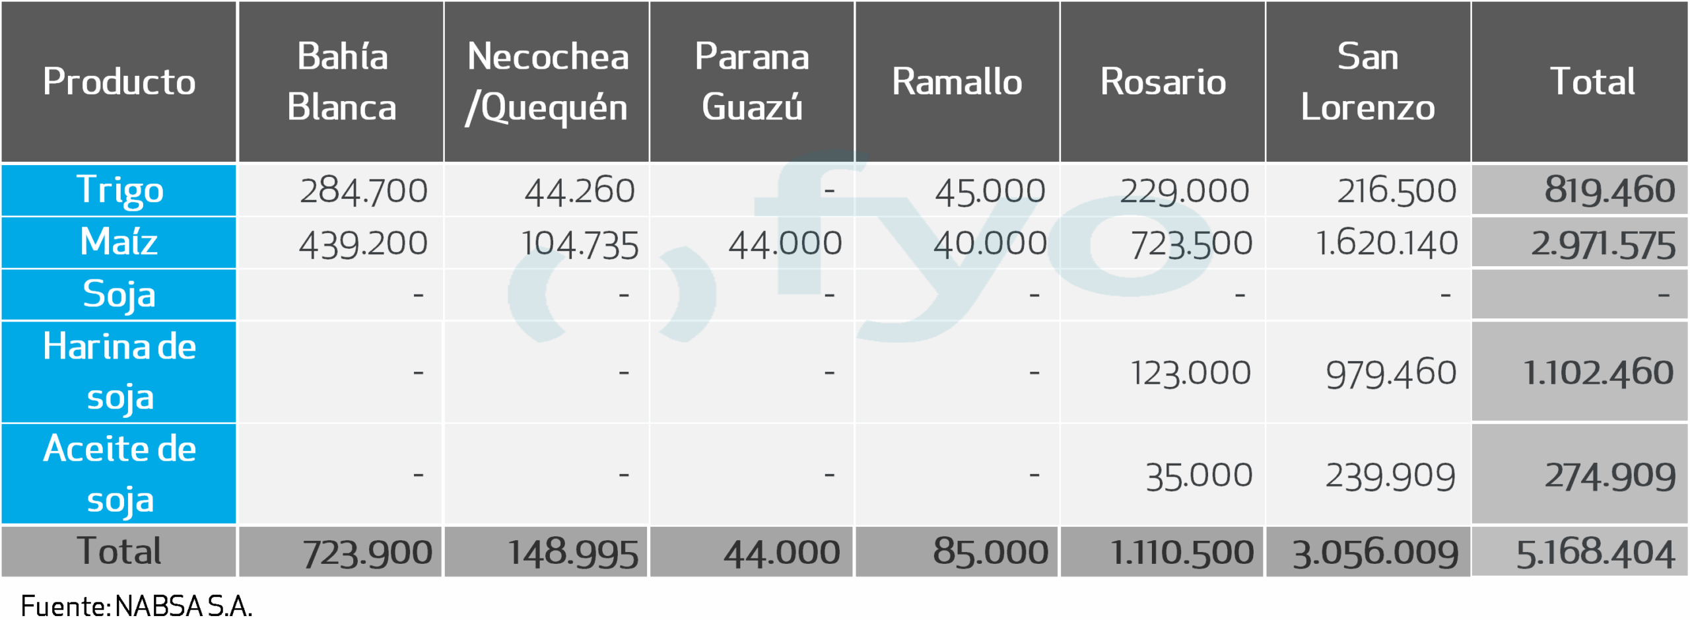
Task: Click the grand total cell 5.168.404
Action: click(1595, 553)
